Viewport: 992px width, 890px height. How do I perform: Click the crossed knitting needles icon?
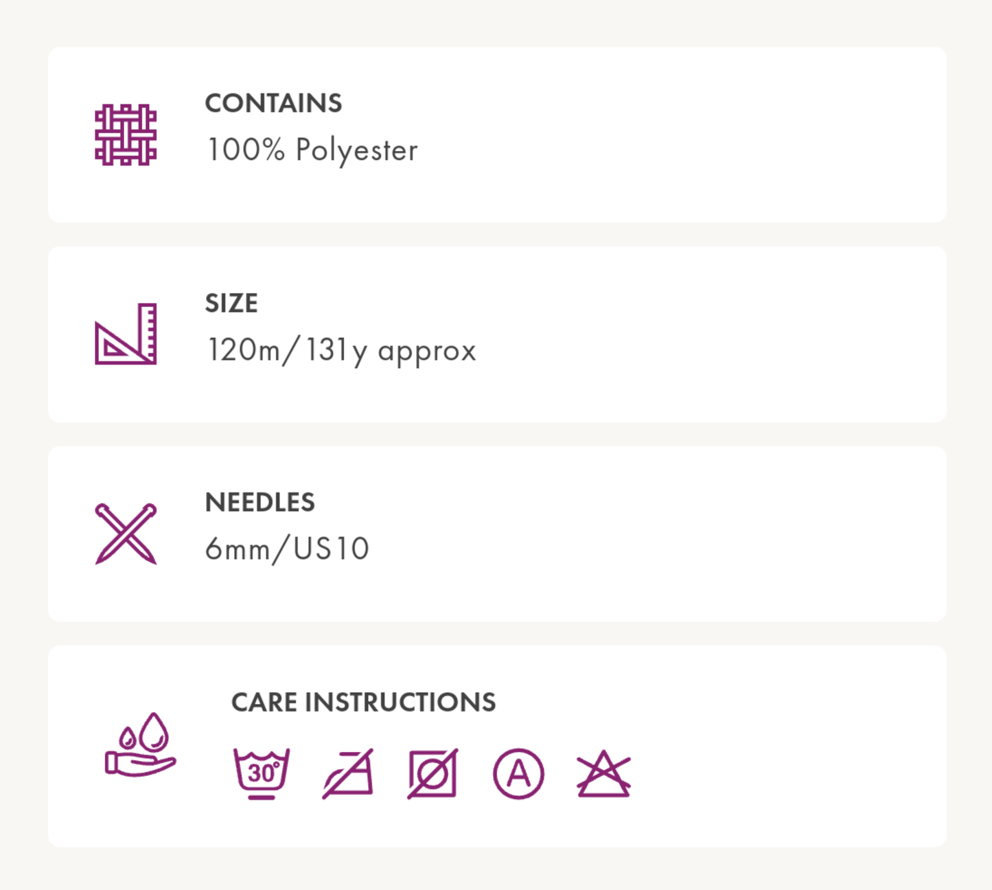coord(126,534)
